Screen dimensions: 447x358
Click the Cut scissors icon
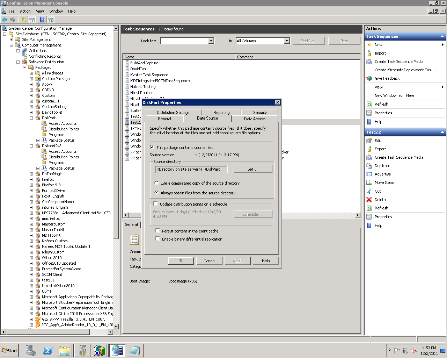369,191
